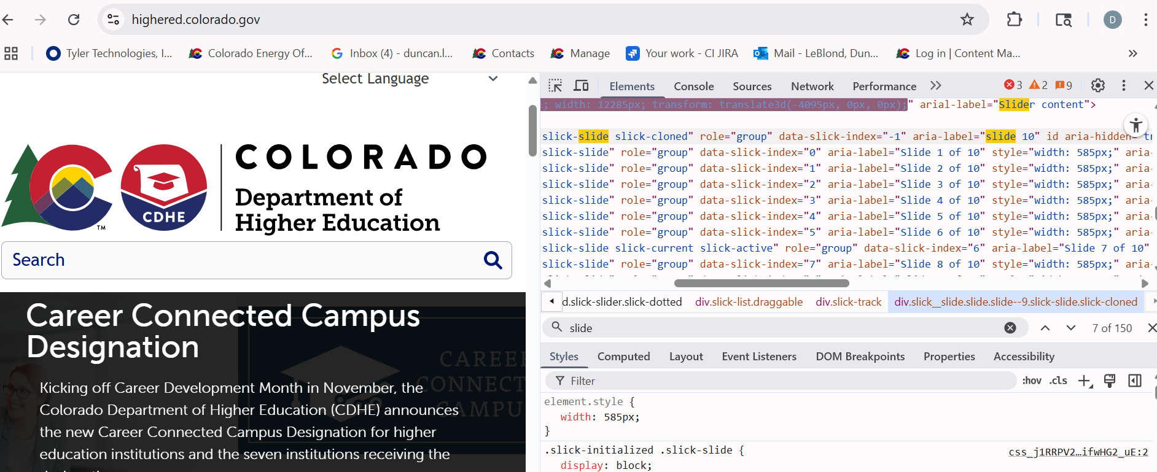Click the Elements panel horizontal scrollbar

tap(762, 284)
